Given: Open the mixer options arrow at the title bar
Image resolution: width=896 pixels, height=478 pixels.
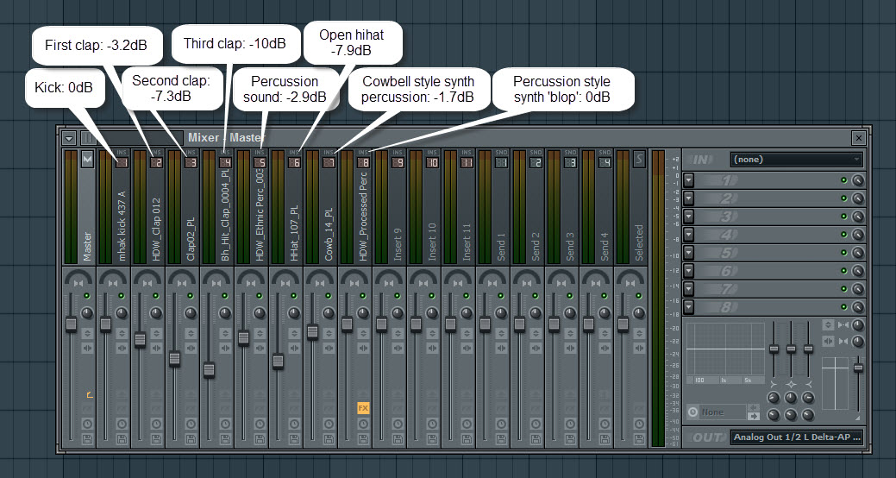Looking at the screenshot, I should (x=70, y=138).
